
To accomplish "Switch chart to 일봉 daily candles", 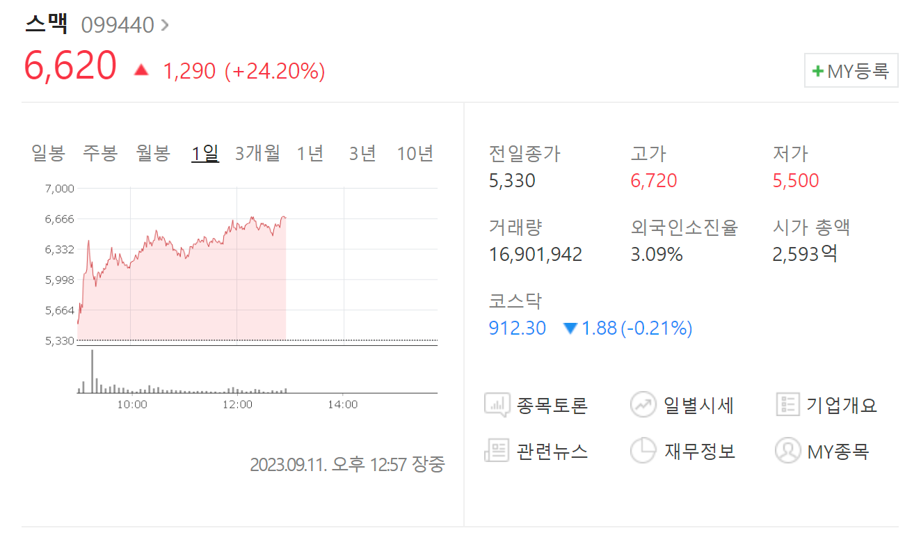I will pos(48,154).
